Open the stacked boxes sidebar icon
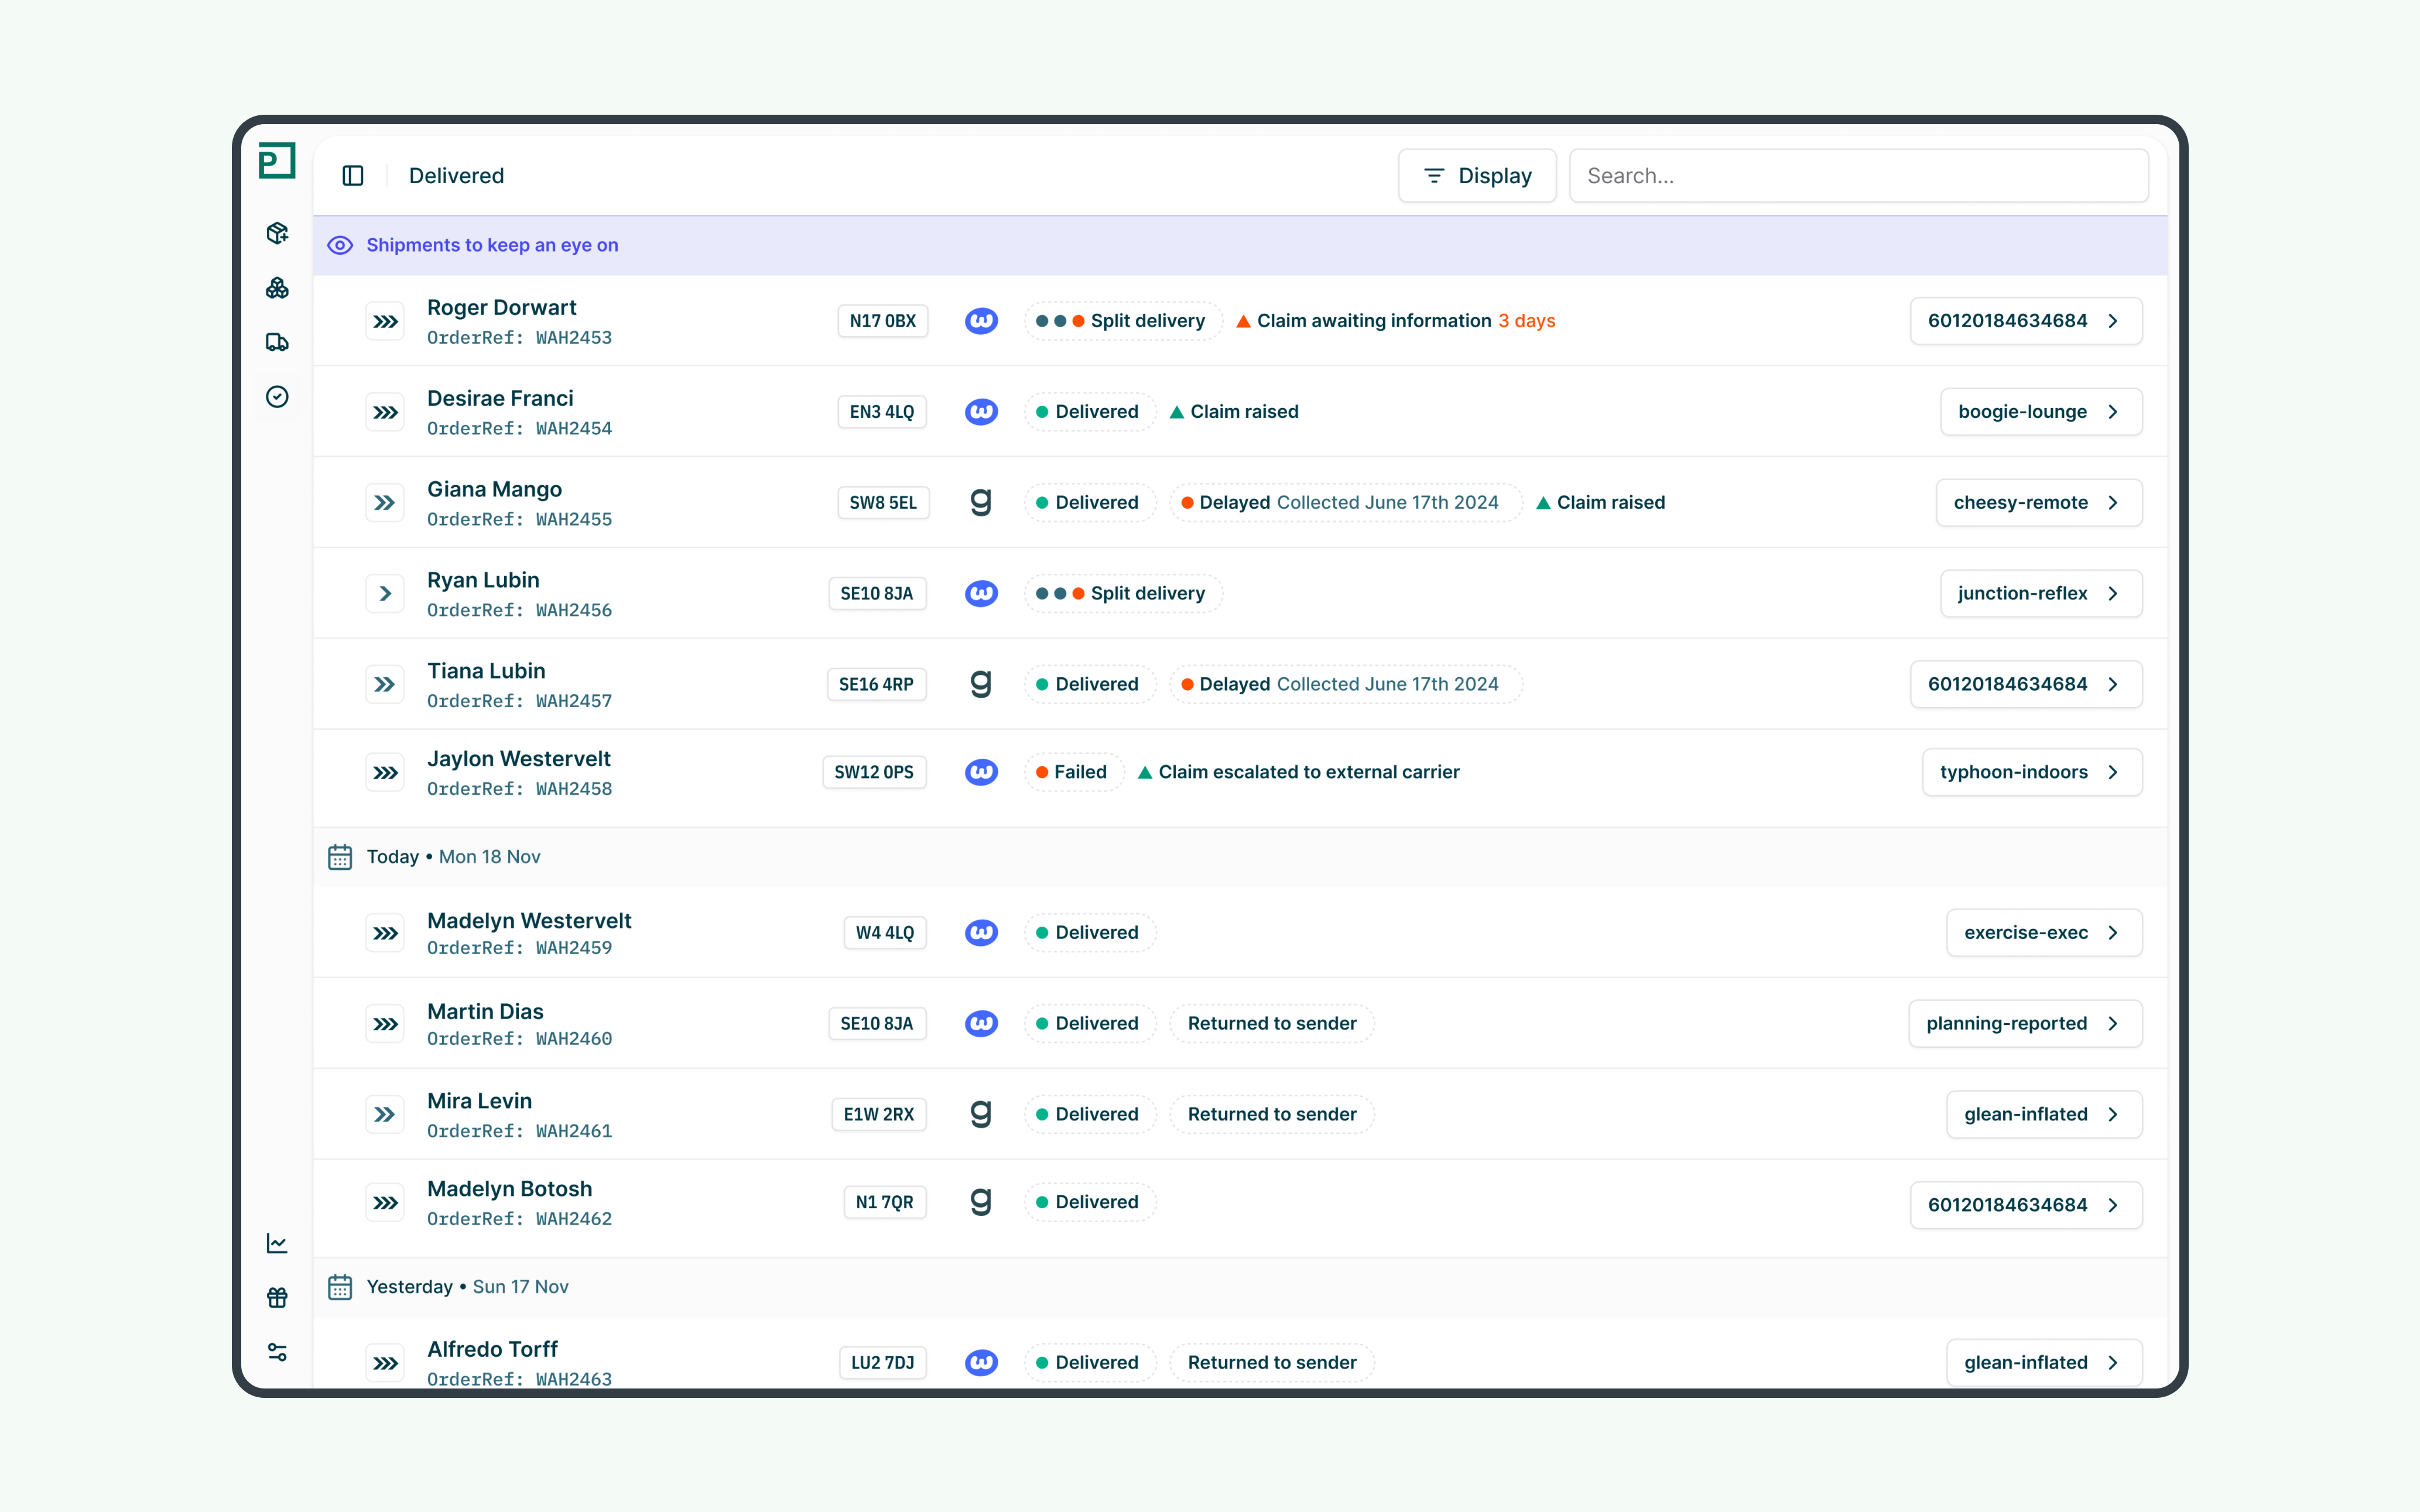 click(x=277, y=288)
